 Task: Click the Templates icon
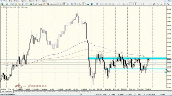click(x=97, y=4)
